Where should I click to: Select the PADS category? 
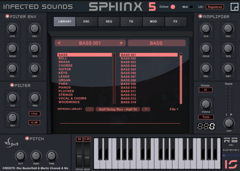tap(85, 84)
